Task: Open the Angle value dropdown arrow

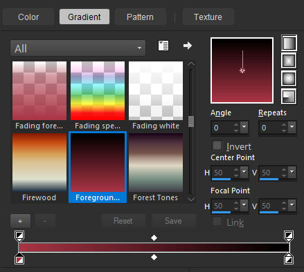Action: pyautogui.click(x=244, y=127)
